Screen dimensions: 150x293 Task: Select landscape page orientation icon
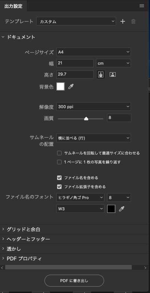113,74
